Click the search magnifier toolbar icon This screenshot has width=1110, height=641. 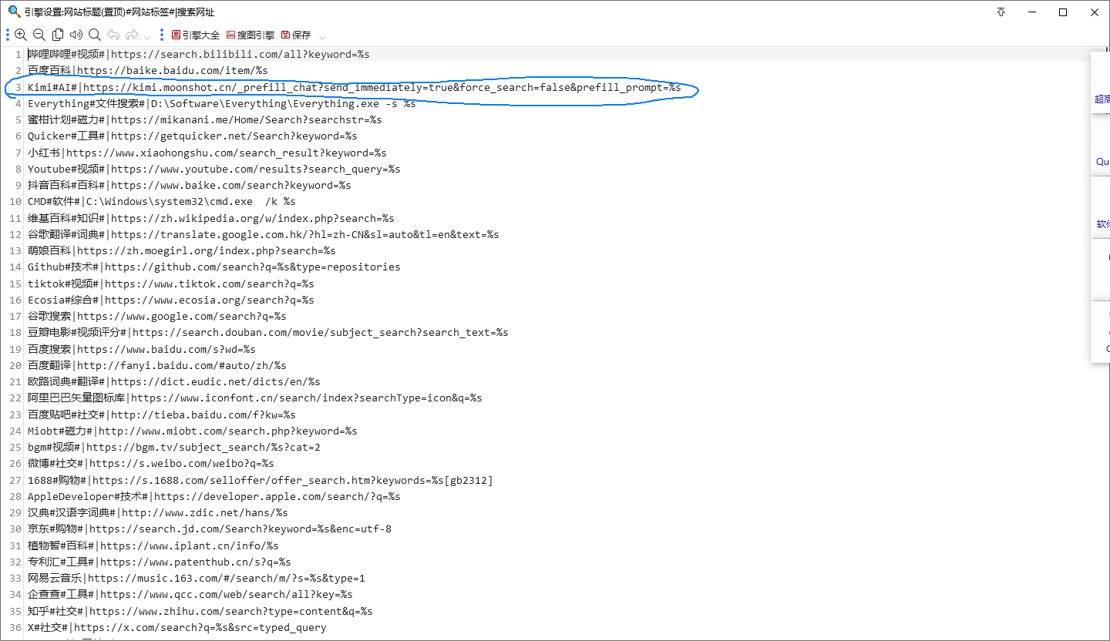click(95, 35)
